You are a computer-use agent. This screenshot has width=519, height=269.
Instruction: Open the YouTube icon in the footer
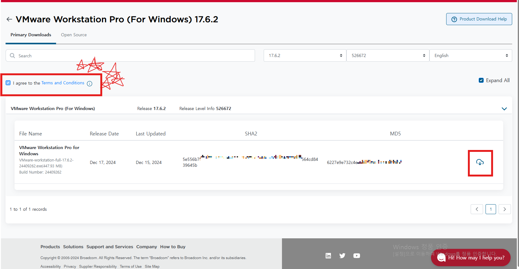[x=357, y=256]
